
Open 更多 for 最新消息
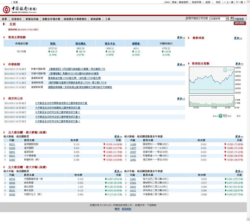pyautogui.click(x=238, y=38)
